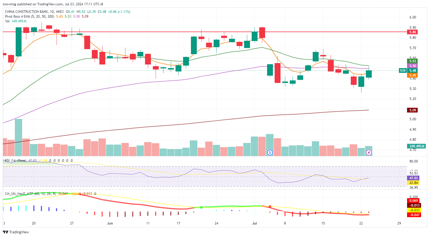Click the dark red 5.09 EMA axis label
Image resolution: width=430 pixels, height=237 pixels.
[x=413, y=110]
